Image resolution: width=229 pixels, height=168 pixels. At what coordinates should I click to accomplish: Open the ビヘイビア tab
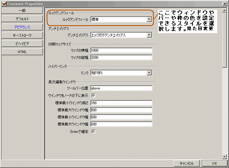point(22,44)
